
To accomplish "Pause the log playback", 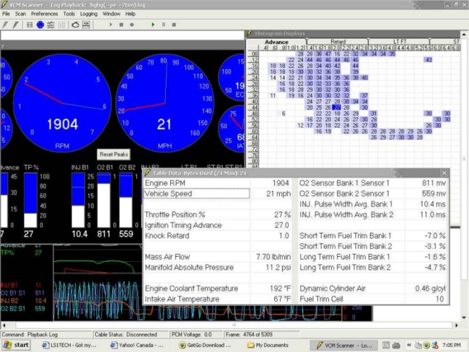I will [164, 25].
